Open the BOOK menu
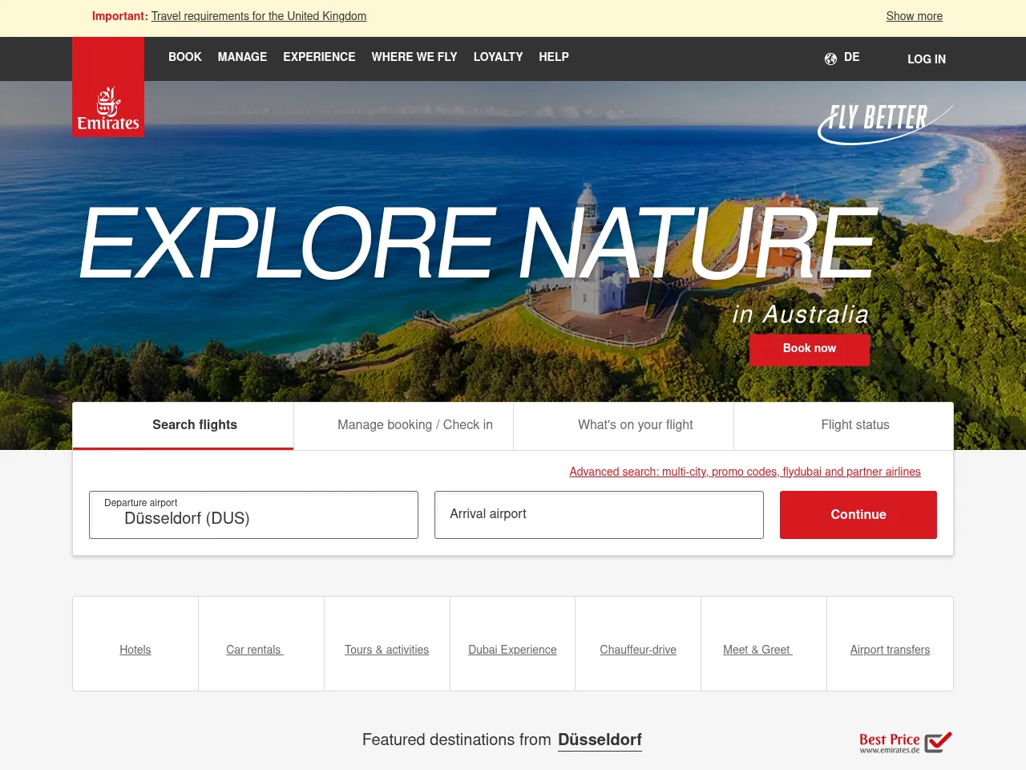The height and width of the screenshot is (770, 1026). click(x=185, y=57)
